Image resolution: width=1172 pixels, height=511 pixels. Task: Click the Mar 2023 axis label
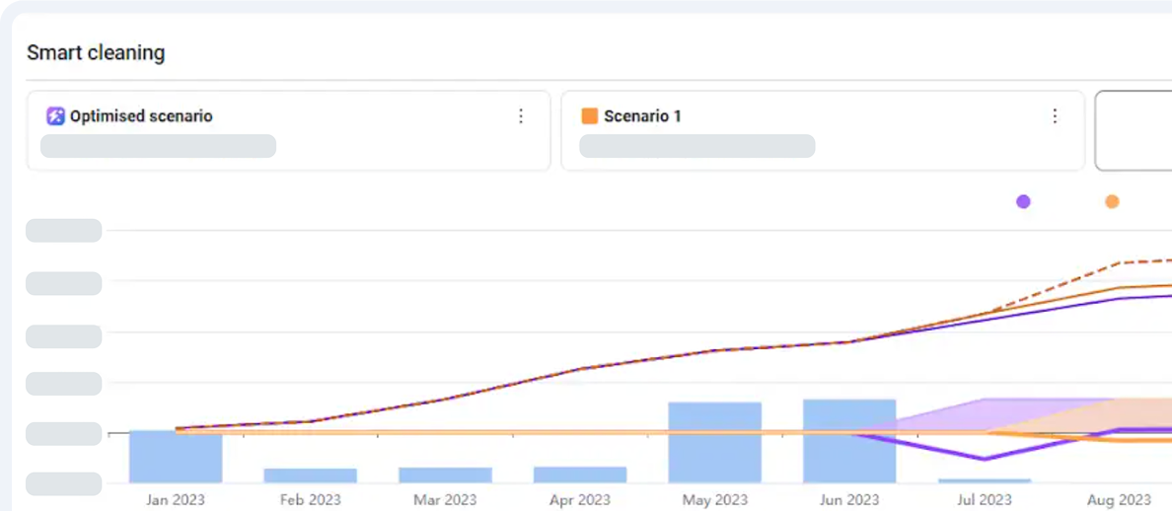446,500
